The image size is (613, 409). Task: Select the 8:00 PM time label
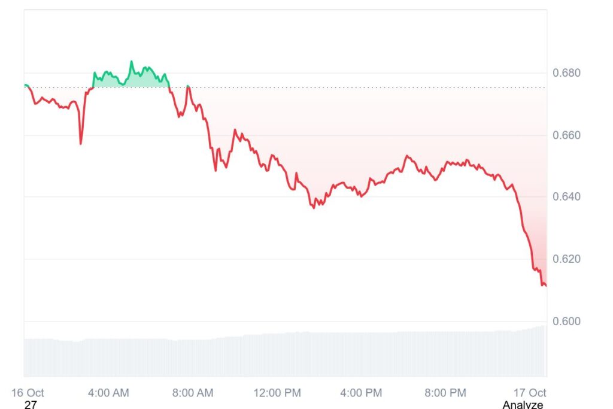point(445,393)
